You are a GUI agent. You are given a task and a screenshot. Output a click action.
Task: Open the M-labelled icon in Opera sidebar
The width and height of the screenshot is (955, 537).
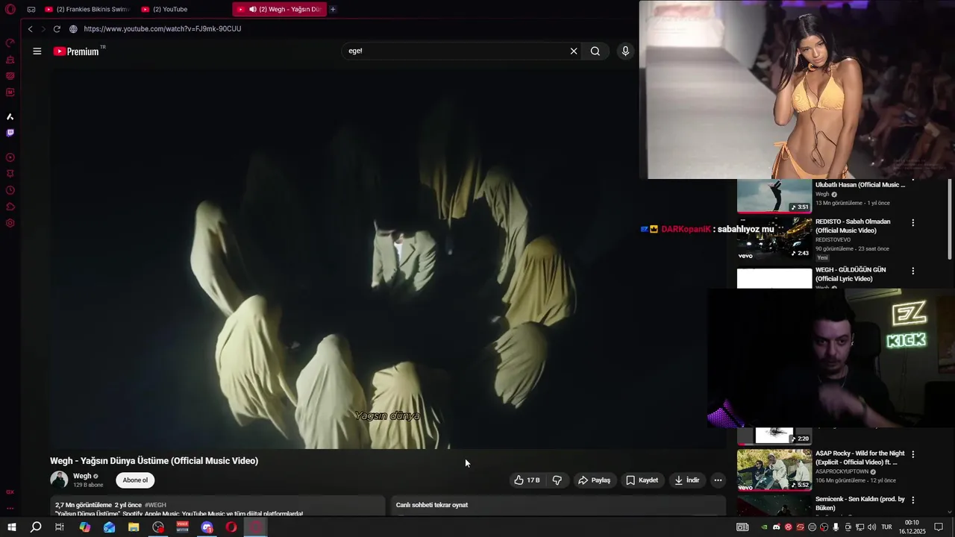10,92
